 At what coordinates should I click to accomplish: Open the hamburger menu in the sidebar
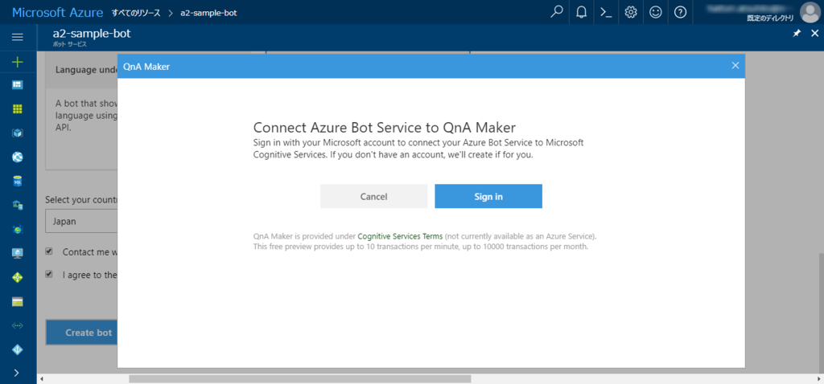point(18,37)
